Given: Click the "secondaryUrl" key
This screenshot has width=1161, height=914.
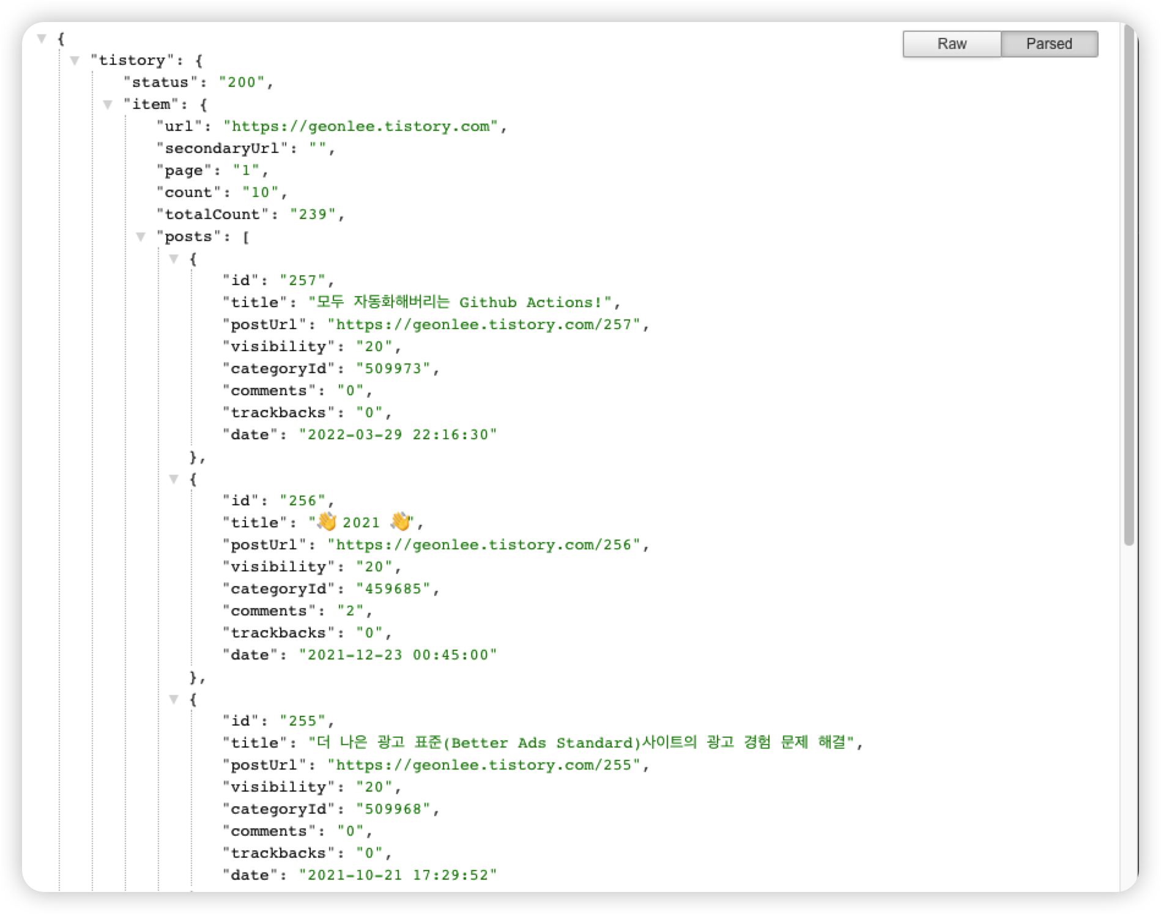Looking at the screenshot, I should [x=222, y=149].
